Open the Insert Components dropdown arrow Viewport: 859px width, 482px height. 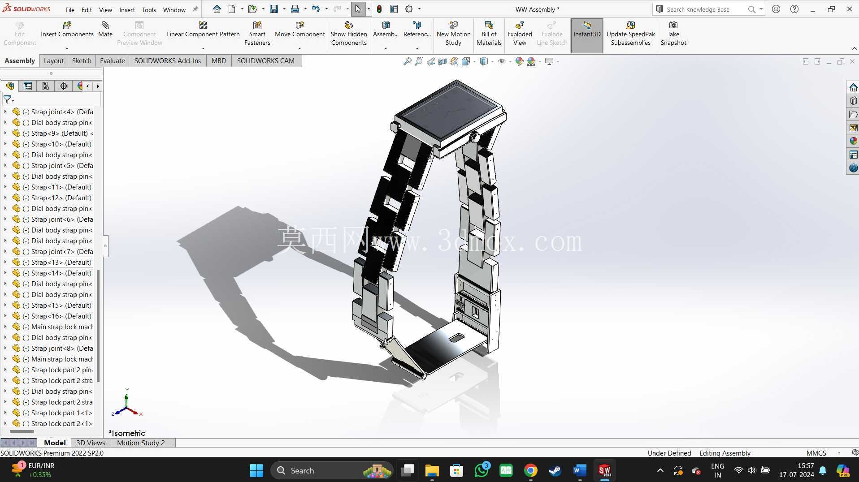click(x=67, y=48)
